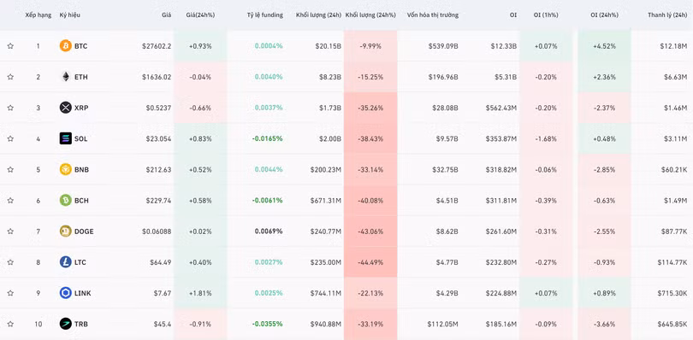Open the ETH symbol link
This screenshot has width=693, height=340.
(x=81, y=77)
